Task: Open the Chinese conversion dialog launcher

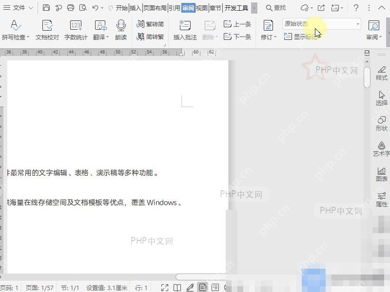Action: (x=164, y=45)
